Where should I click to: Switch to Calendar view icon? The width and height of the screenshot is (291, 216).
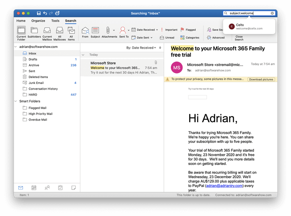(x=34, y=188)
